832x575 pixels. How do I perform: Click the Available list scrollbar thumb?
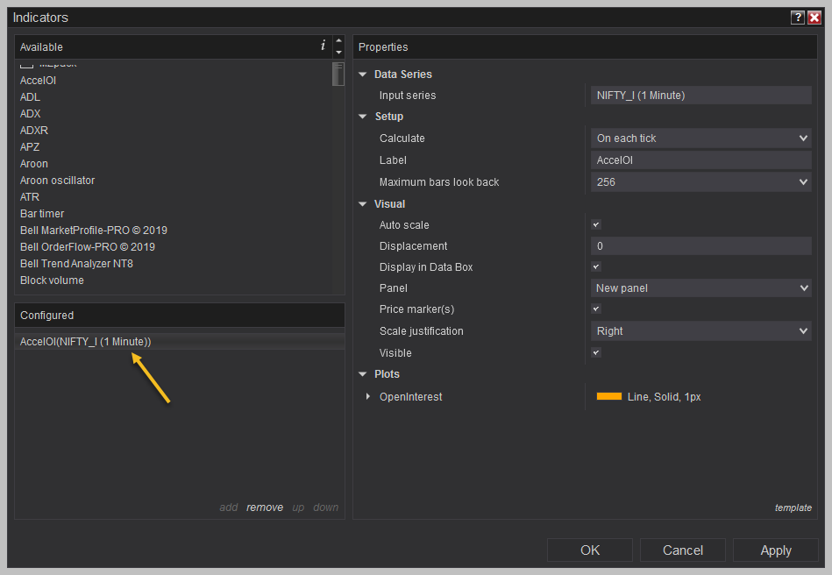click(338, 75)
